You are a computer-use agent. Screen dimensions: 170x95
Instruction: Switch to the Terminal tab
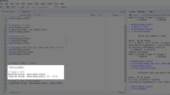coord(141,12)
